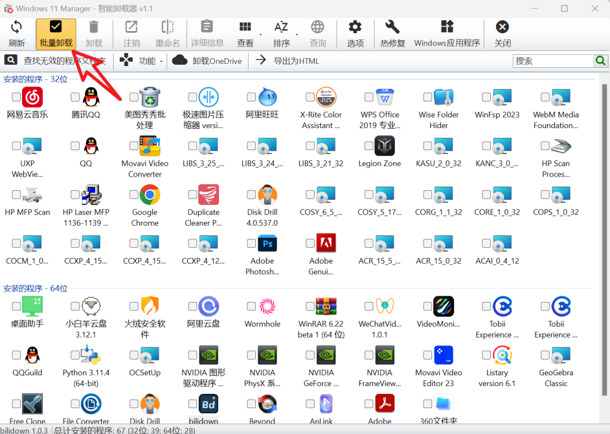The width and height of the screenshot is (610, 434).
Task: Tick the 阿里旺旺 checkbox
Action: click(251, 97)
